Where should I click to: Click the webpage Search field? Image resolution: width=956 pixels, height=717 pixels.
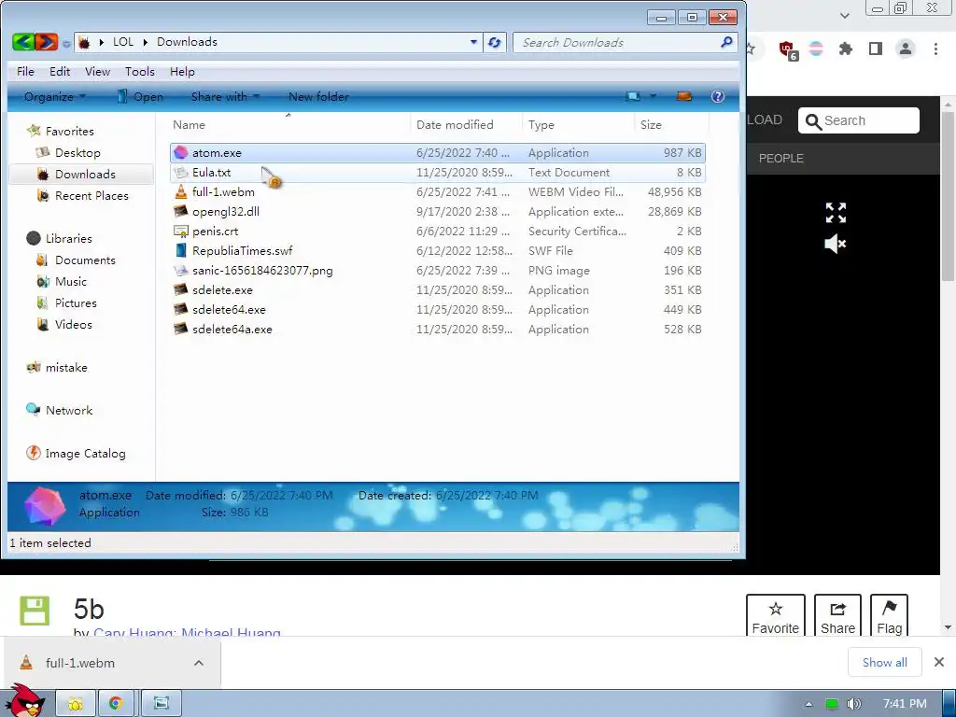[859, 120]
